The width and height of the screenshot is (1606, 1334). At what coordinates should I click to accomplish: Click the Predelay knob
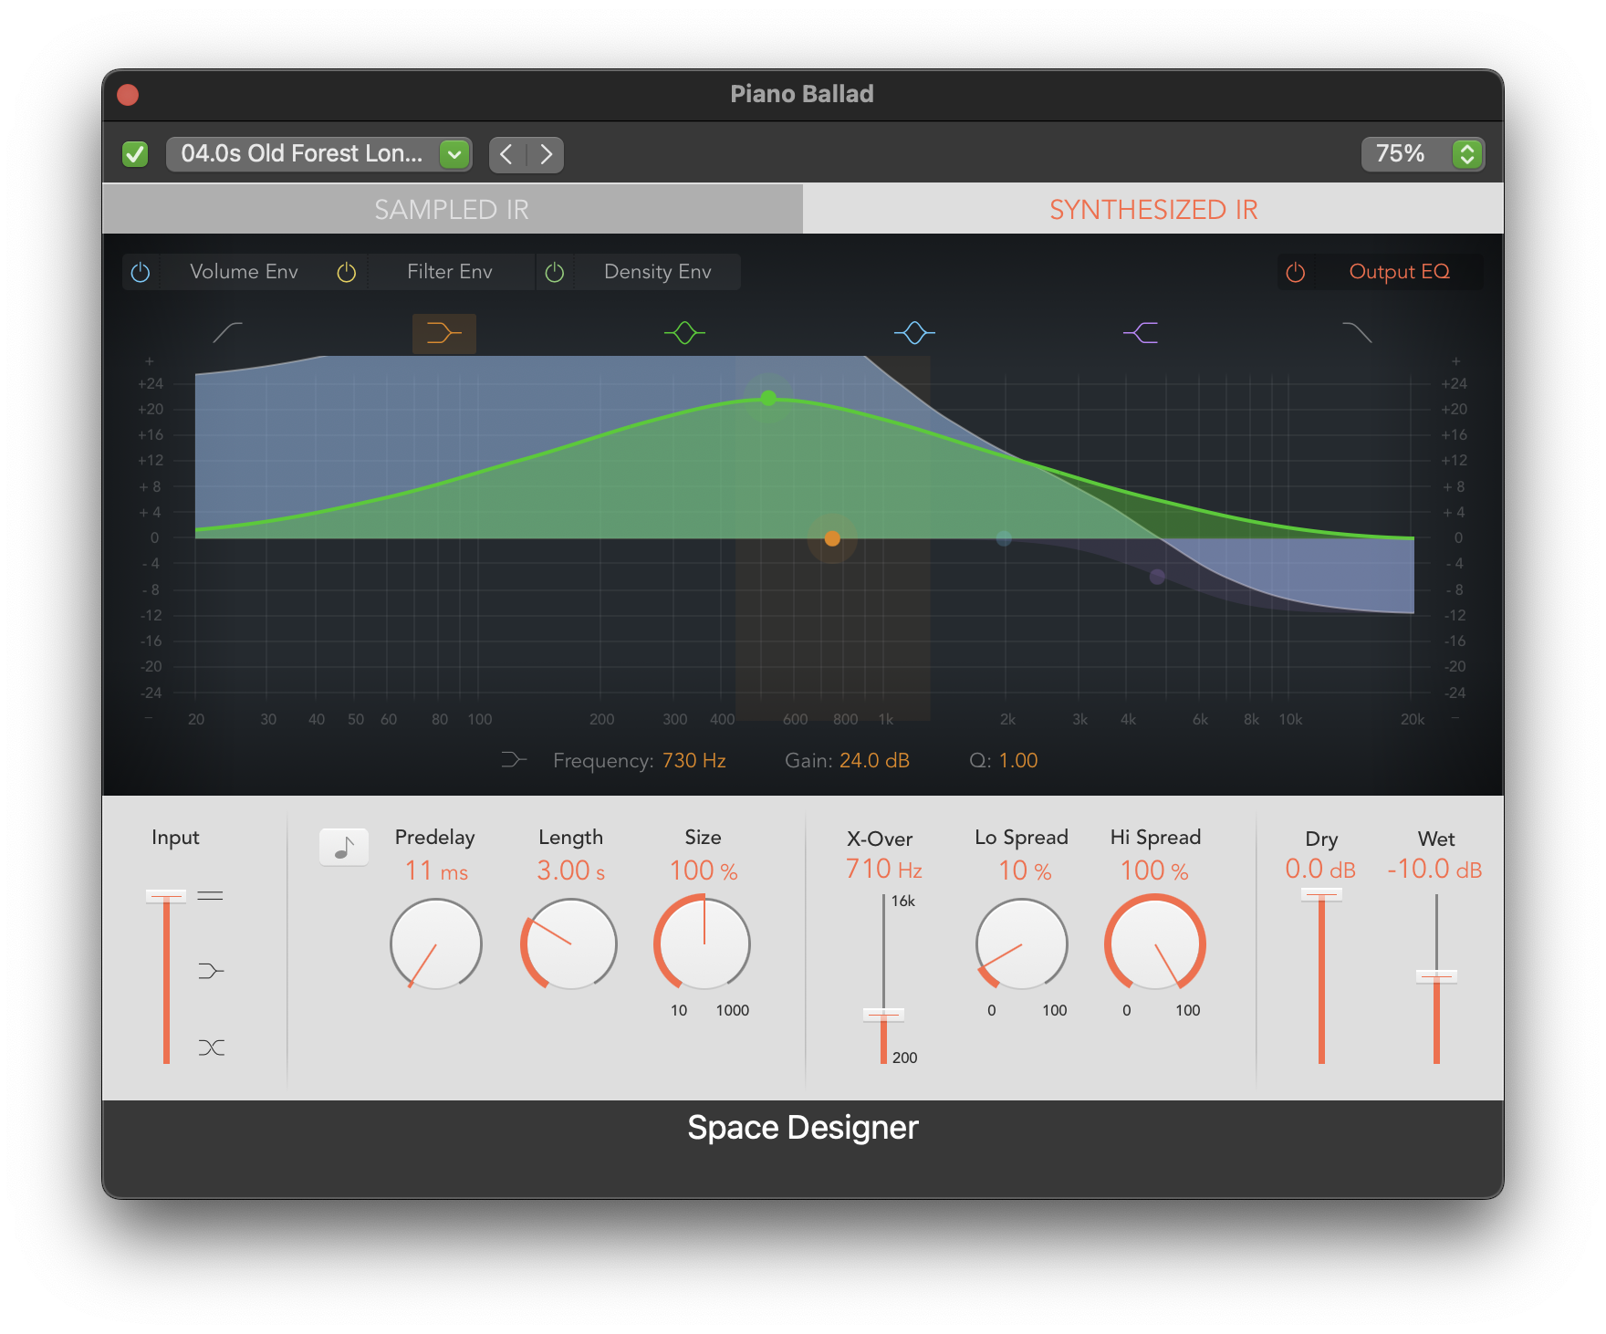(436, 944)
